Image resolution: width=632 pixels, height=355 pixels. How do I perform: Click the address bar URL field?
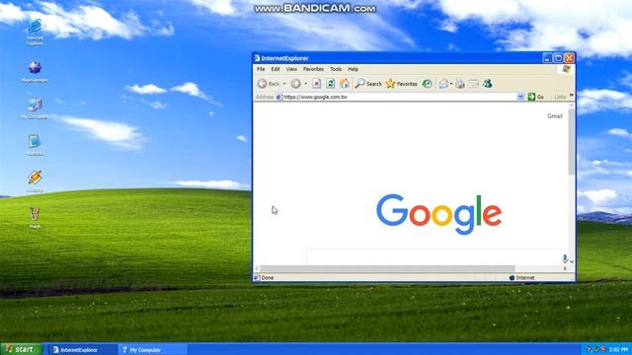tap(399, 97)
